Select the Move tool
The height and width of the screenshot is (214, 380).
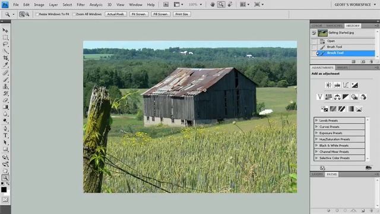tap(5, 30)
